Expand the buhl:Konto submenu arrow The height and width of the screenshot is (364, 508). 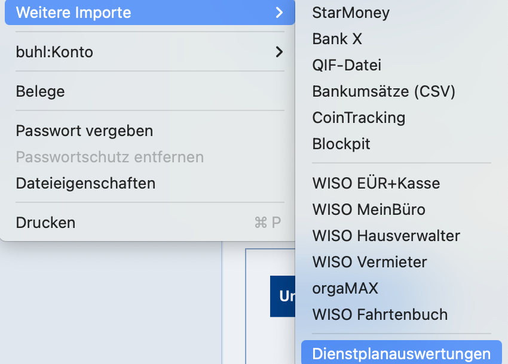coord(279,52)
